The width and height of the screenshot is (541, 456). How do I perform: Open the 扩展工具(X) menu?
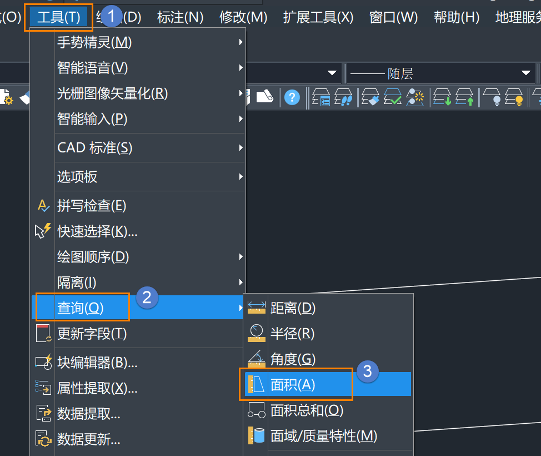coord(318,17)
